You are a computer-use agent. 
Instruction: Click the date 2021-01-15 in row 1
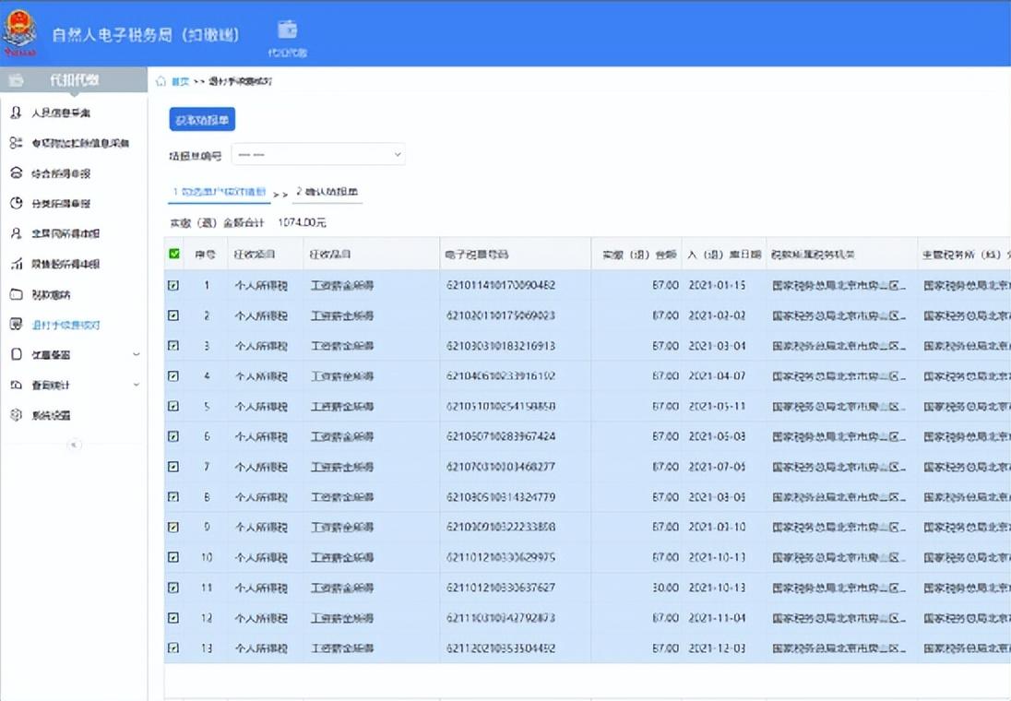click(717, 285)
